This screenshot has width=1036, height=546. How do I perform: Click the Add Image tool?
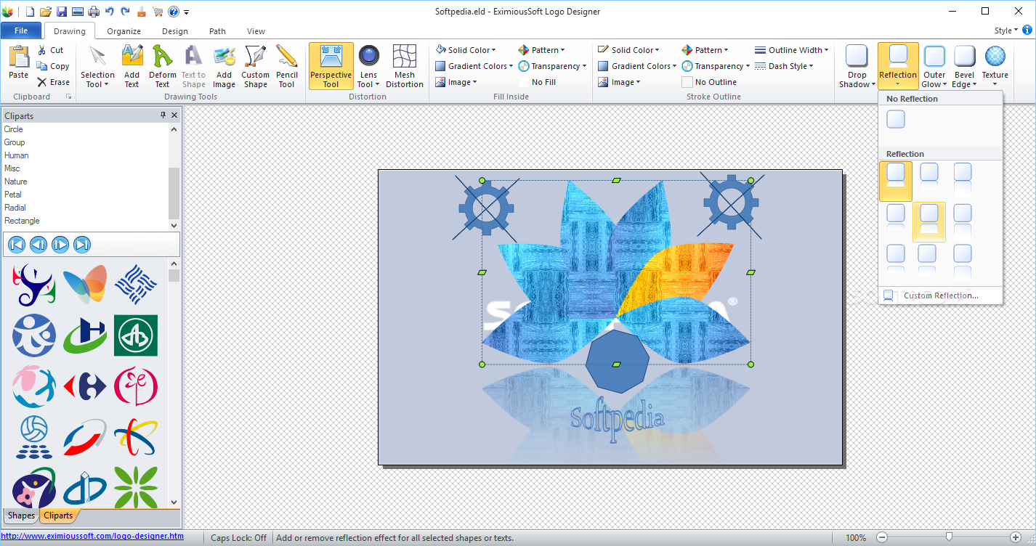click(x=224, y=66)
